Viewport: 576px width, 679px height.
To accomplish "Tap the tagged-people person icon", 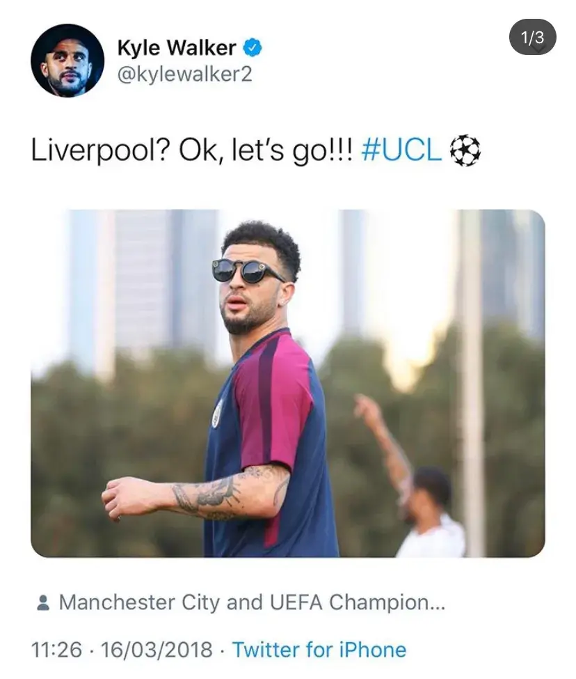I will (43, 602).
